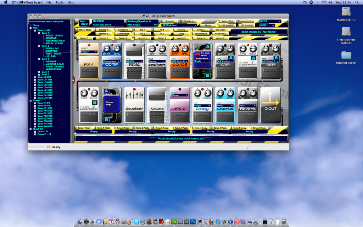Click the Reverb pedal footswitch

point(248,117)
